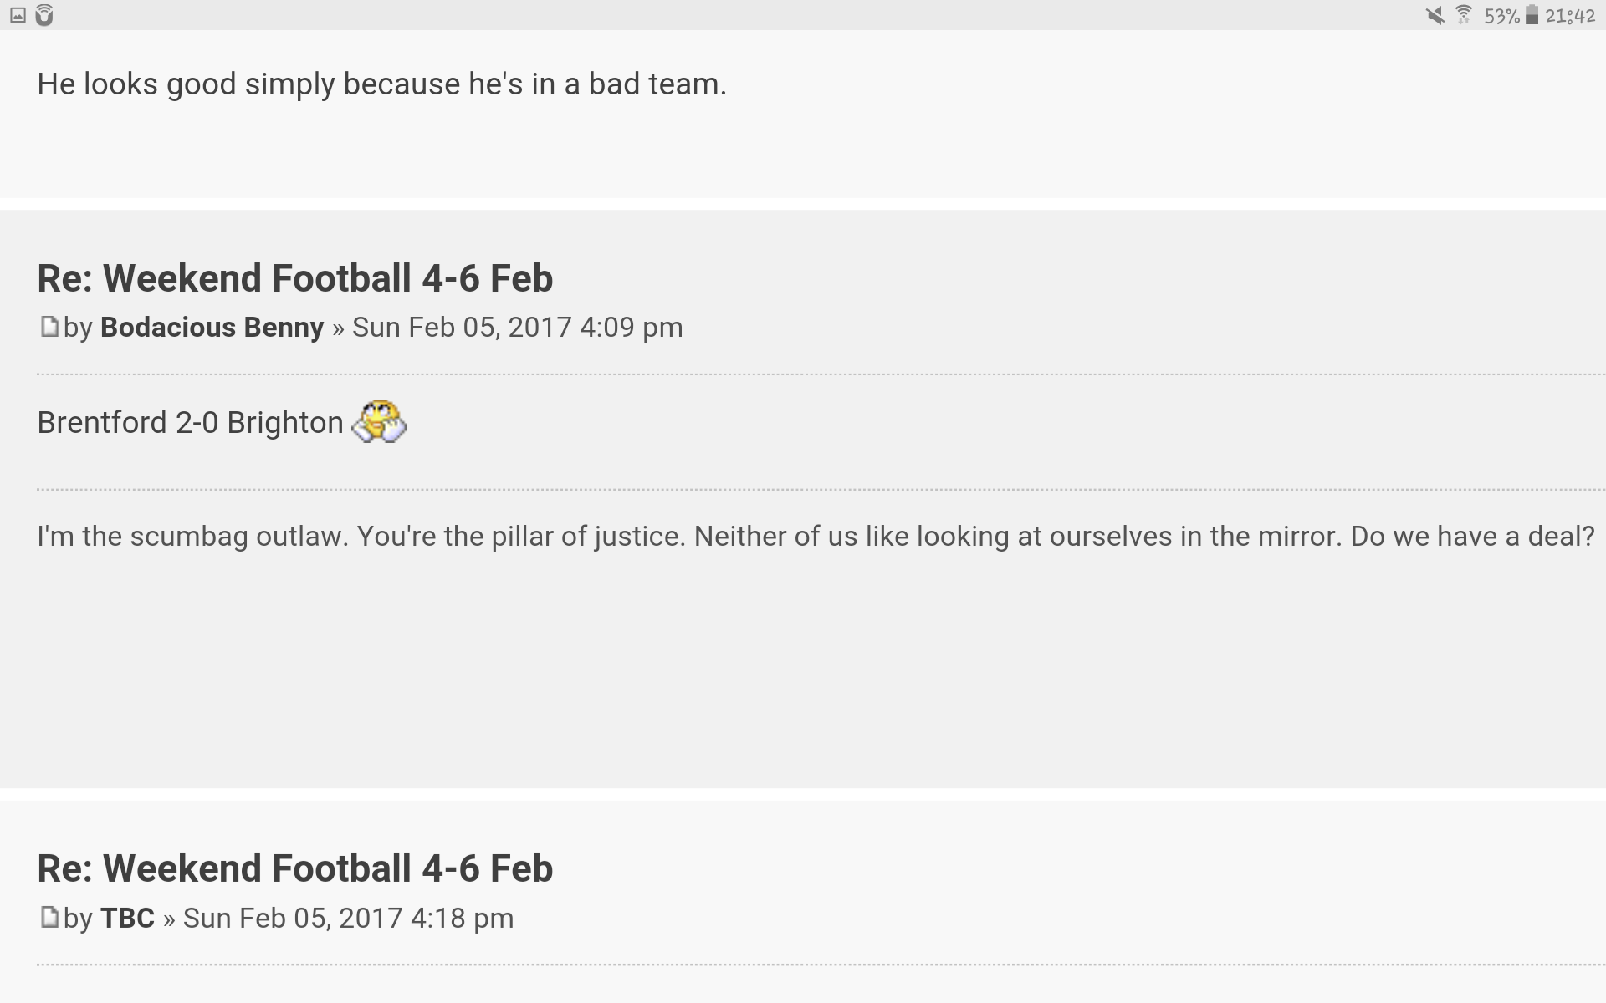This screenshot has width=1606, height=1003.
Task: Click the post icon beside TBC
Action: 49,918
